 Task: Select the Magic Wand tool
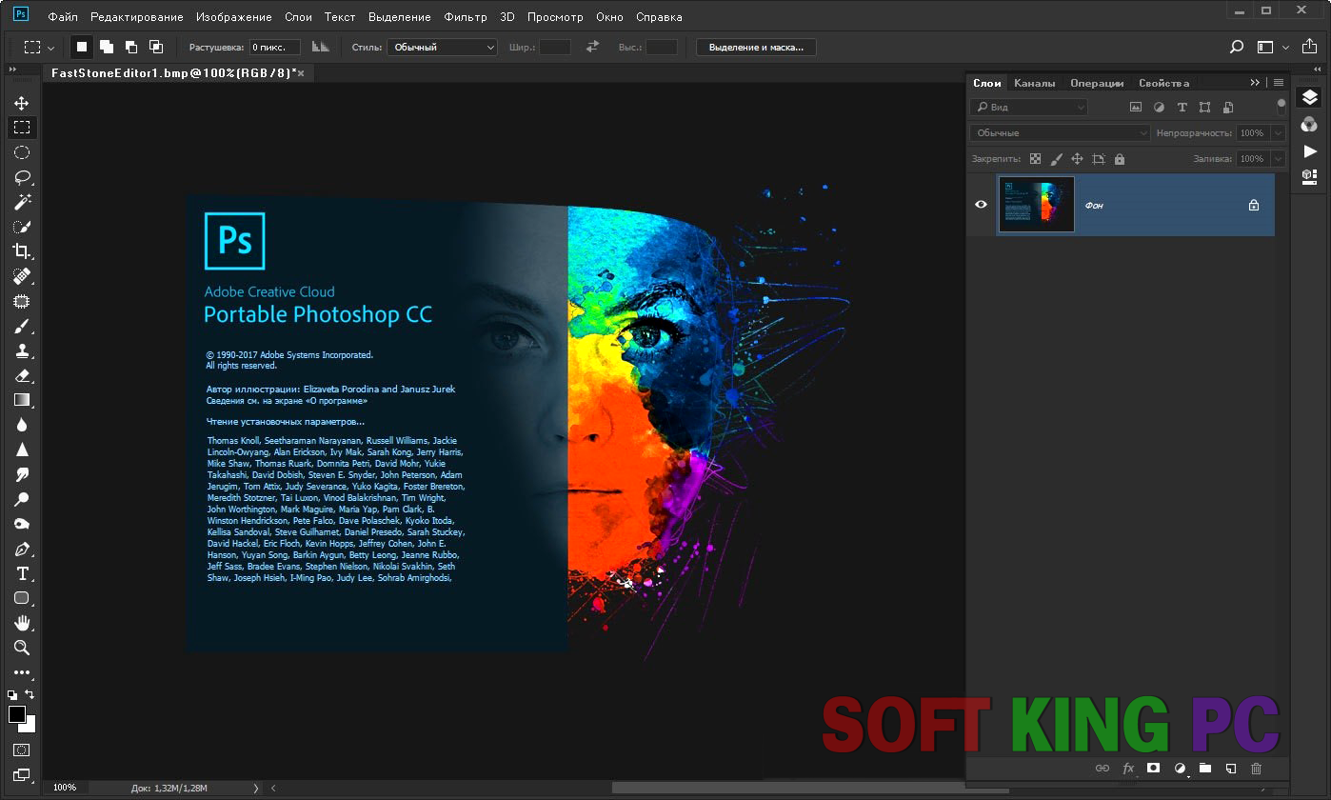[21, 202]
